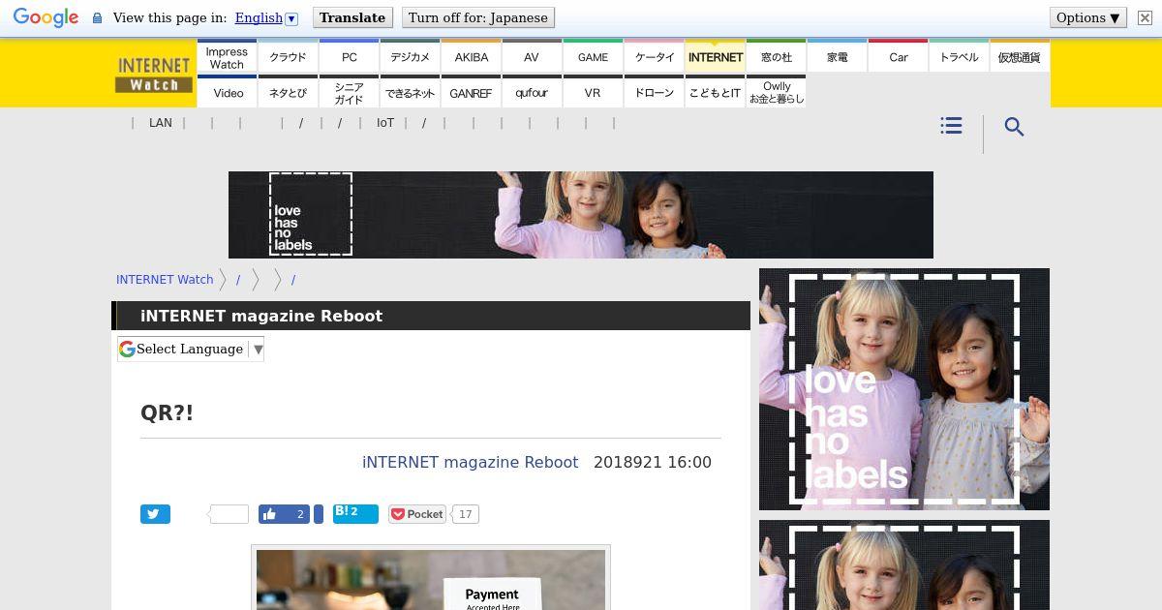This screenshot has width=1162, height=610.
Task: Click the LAN category link
Action: 161,123
